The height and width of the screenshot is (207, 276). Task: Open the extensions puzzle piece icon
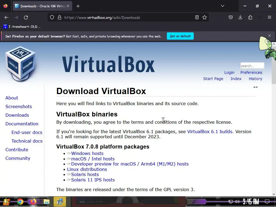250,18
